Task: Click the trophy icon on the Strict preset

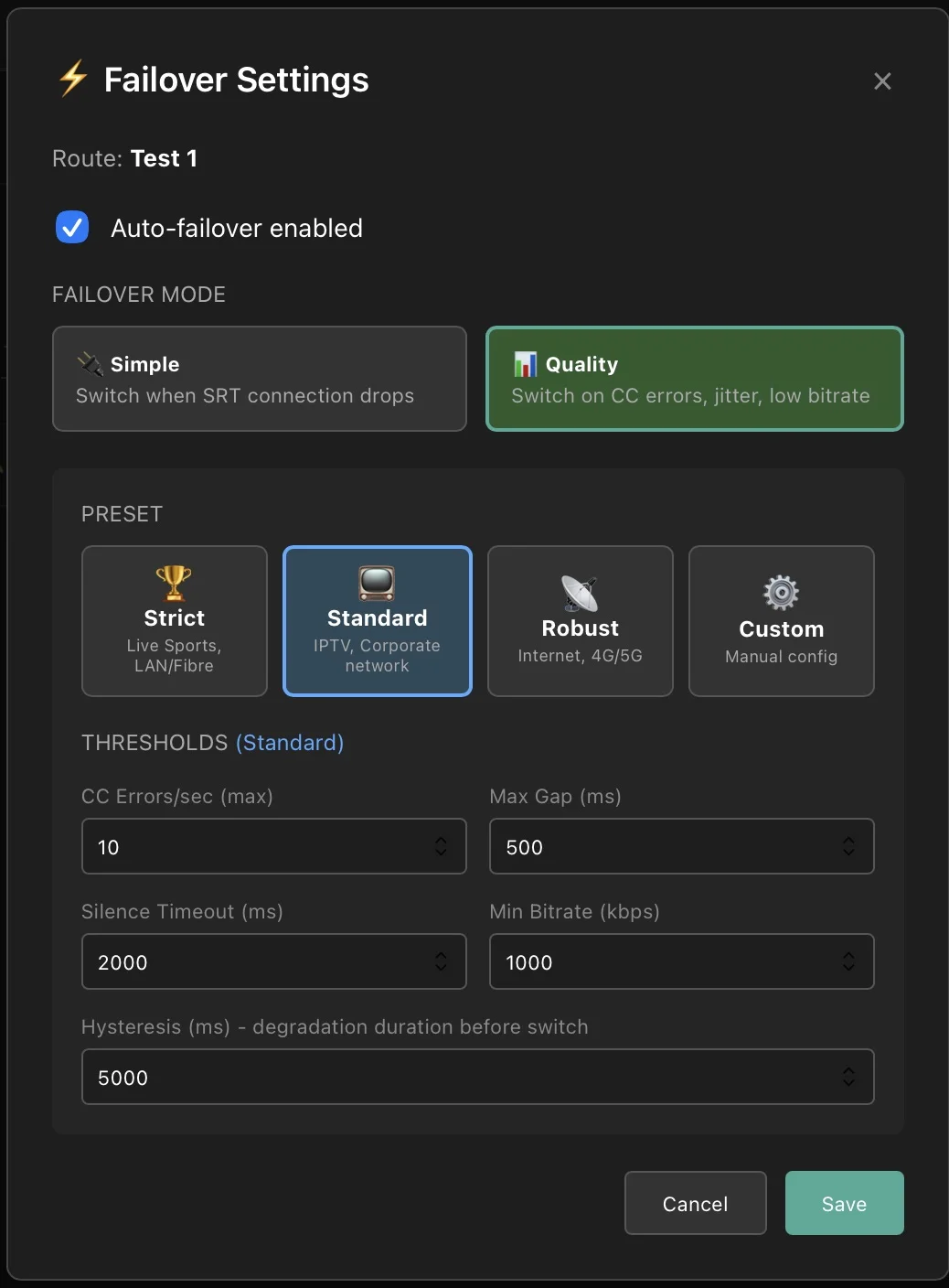Action: (x=174, y=583)
